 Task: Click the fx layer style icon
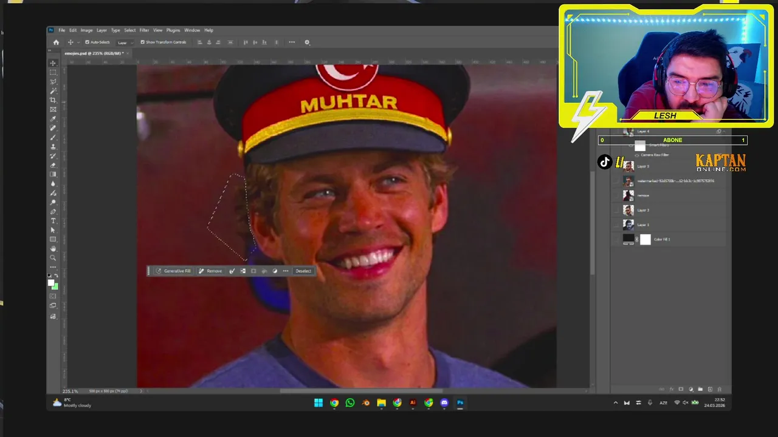672,389
